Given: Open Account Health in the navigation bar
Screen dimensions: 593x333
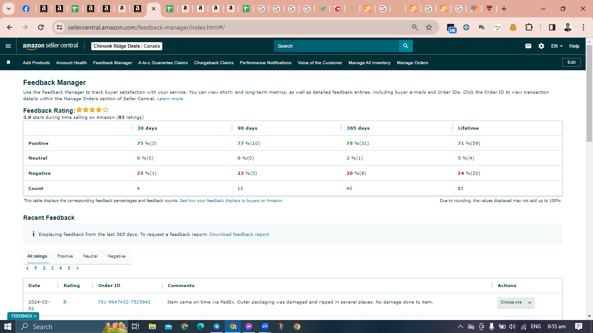Looking at the screenshot, I should pos(71,63).
